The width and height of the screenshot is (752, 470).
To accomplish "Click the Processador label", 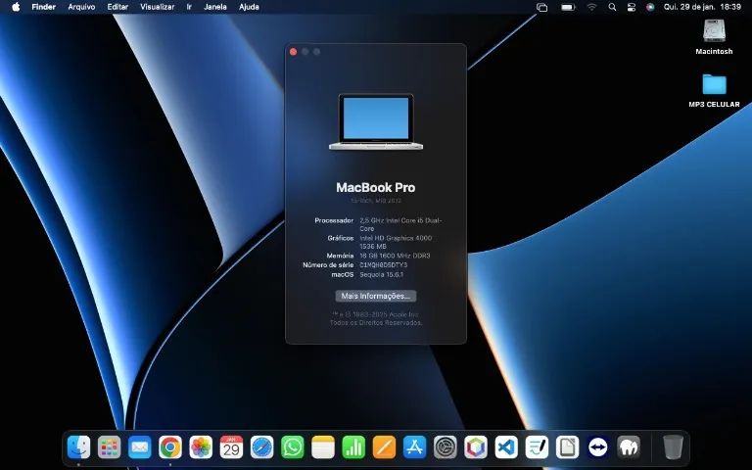I will [334, 220].
